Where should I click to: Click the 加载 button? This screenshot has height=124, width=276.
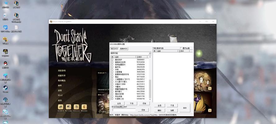click(172, 110)
